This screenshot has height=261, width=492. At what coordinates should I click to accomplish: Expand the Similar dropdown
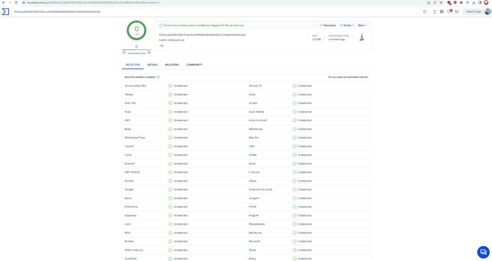click(x=347, y=25)
